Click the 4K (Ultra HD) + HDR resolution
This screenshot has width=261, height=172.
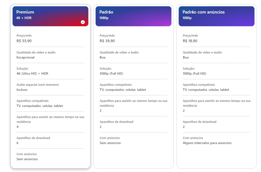tap(32, 73)
